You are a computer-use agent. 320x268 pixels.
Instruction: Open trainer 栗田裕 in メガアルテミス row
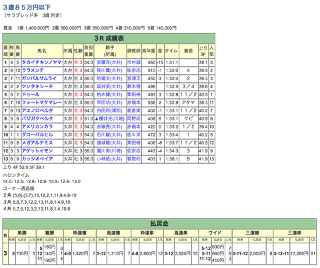pos(134,143)
